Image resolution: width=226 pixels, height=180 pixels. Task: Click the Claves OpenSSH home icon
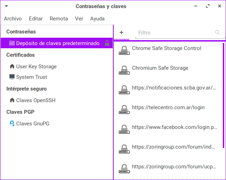click(12, 100)
